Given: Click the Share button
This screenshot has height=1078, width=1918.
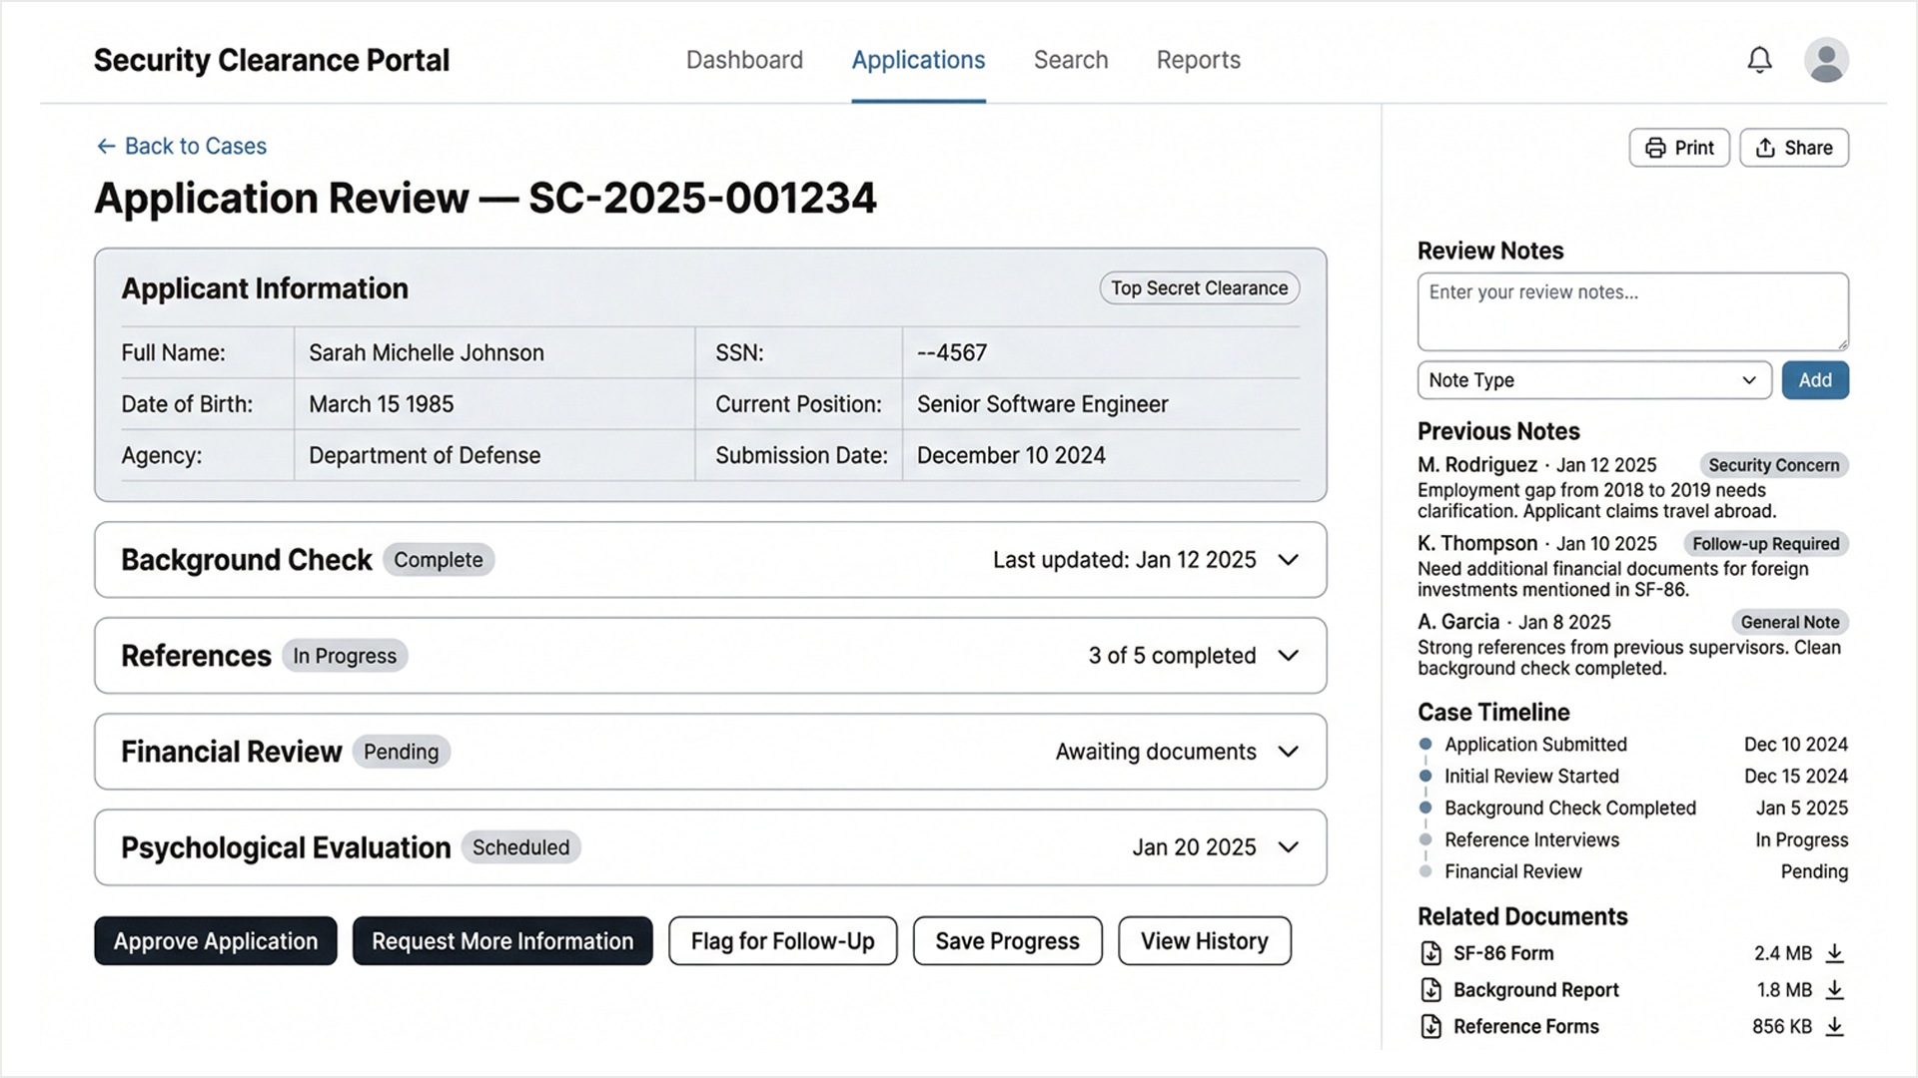Looking at the screenshot, I should coord(1794,148).
